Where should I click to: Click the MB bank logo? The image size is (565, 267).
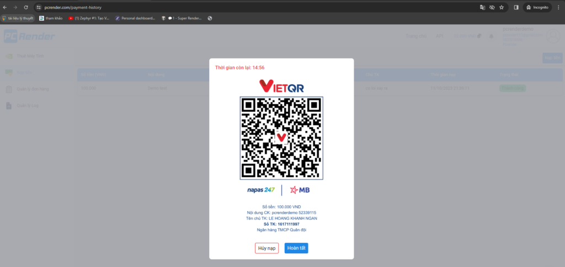point(300,190)
